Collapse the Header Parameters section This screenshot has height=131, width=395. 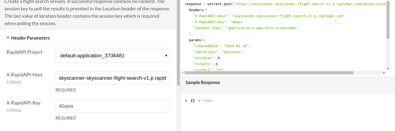(8, 38)
